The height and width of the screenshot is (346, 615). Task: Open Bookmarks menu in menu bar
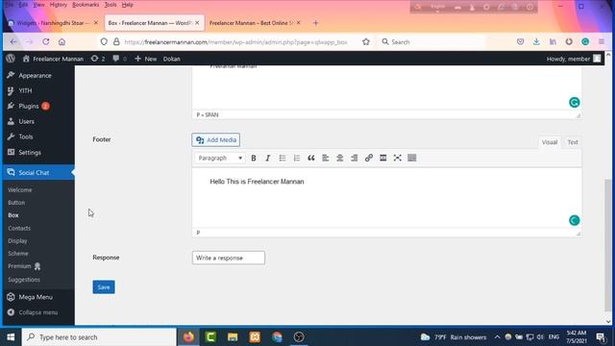86,5
